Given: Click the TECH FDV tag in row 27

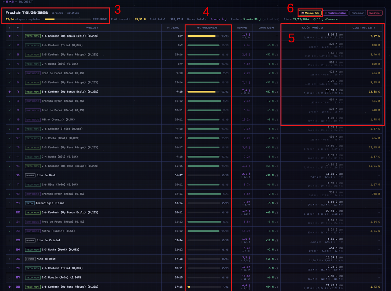Looking at the screenshot, I should pyautogui.click(x=33, y=278).
